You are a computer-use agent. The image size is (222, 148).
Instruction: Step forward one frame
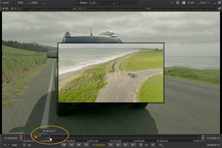(118, 145)
